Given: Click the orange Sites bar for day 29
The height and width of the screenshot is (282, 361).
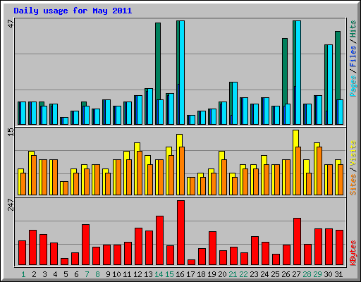Looking at the screenshot, I should [x=319, y=171].
